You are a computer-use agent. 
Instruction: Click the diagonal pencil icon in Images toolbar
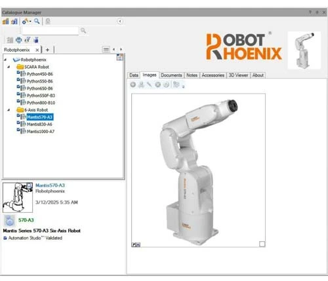[x=150, y=84]
